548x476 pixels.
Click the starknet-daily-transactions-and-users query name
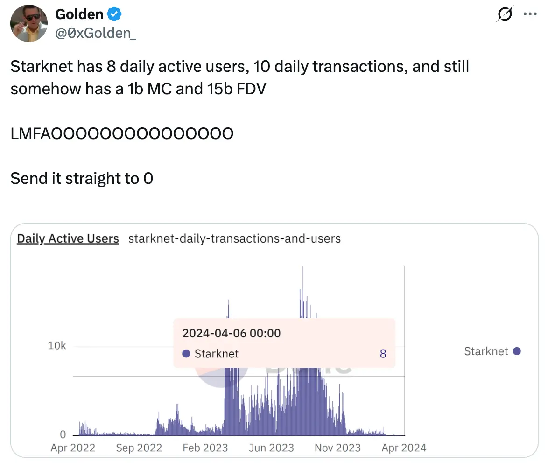click(234, 239)
